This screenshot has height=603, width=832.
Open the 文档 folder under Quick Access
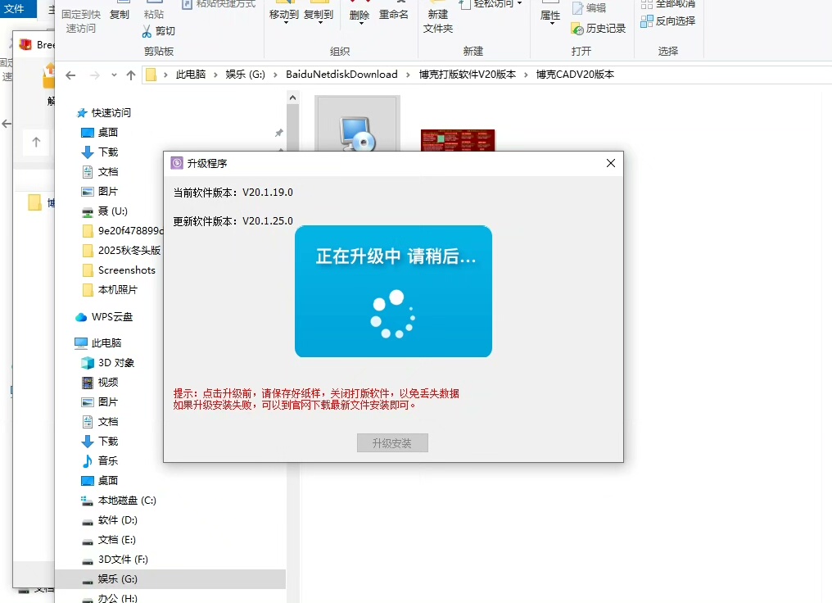coord(108,171)
